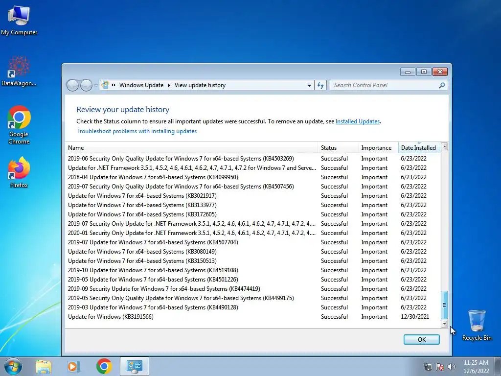Select the KB3191566 update row
Viewport: 501px width, 376px height.
click(252, 317)
